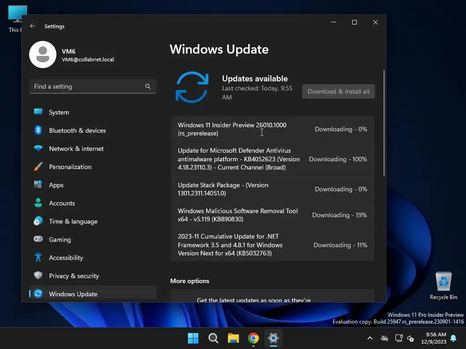The image size is (466, 349).
Task: Open taskbar Search
Action: click(213, 338)
